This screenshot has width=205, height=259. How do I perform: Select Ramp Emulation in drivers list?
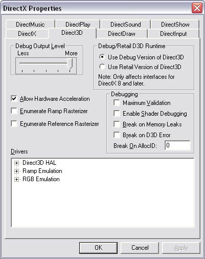tap(42, 171)
